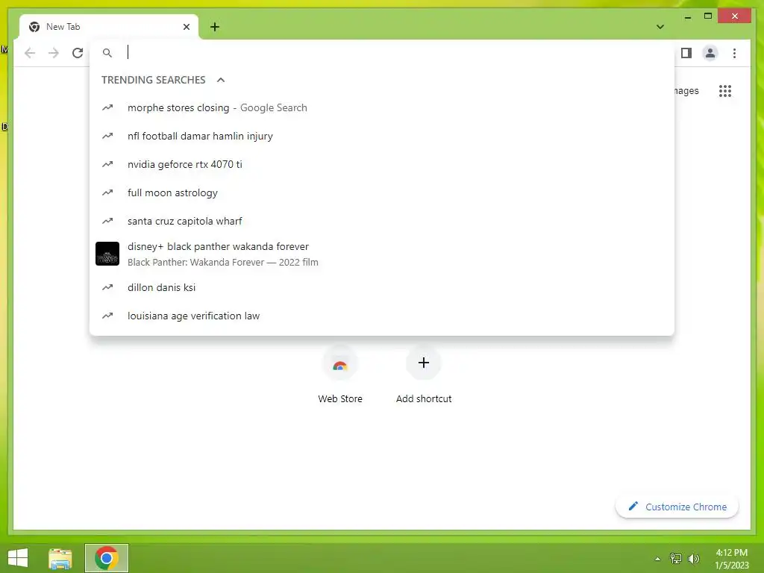Reload the page with the refresh icon
The width and height of the screenshot is (764, 573).
tap(78, 53)
